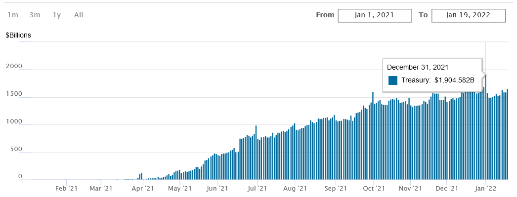Click the tall spike bar before Jul '21

coord(256,153)
